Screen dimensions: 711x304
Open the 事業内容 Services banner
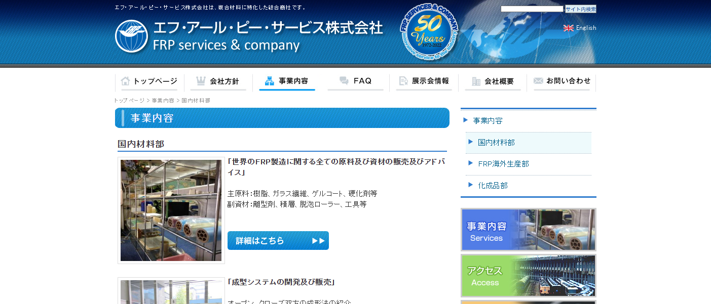(x=529, y=230)
